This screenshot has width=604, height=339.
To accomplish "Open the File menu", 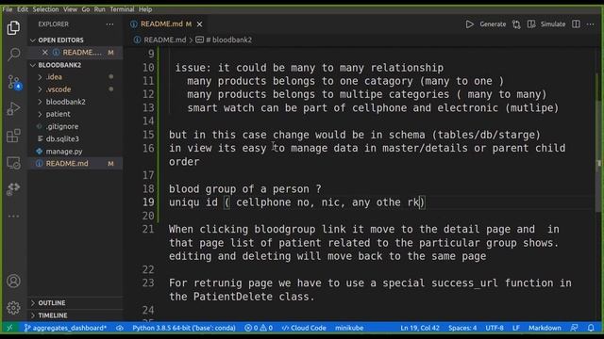I will 8,9.
